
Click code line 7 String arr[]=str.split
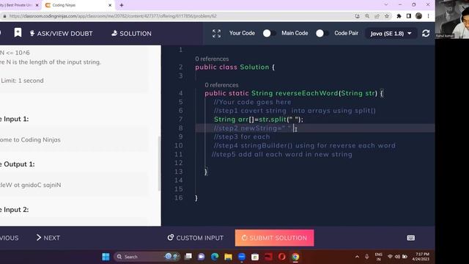(x=259, y=120)
